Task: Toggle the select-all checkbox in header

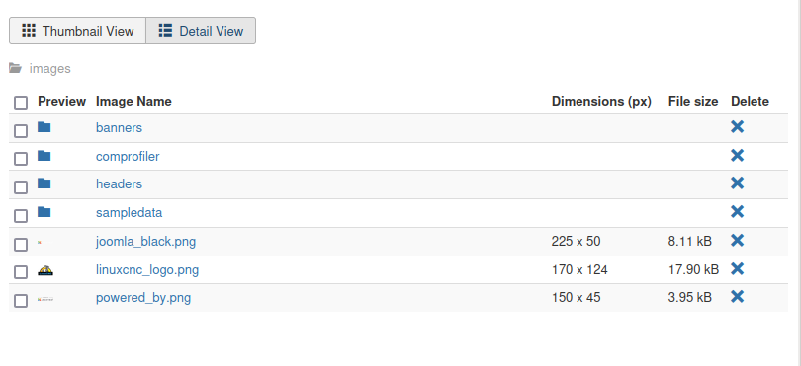Action: point(21,103)
